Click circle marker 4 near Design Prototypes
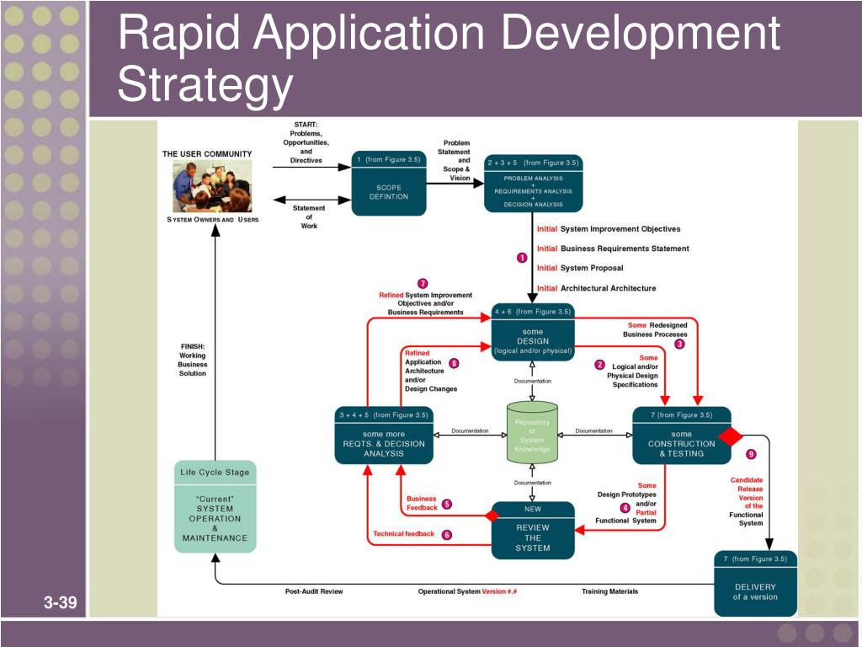 pos(625,508)
